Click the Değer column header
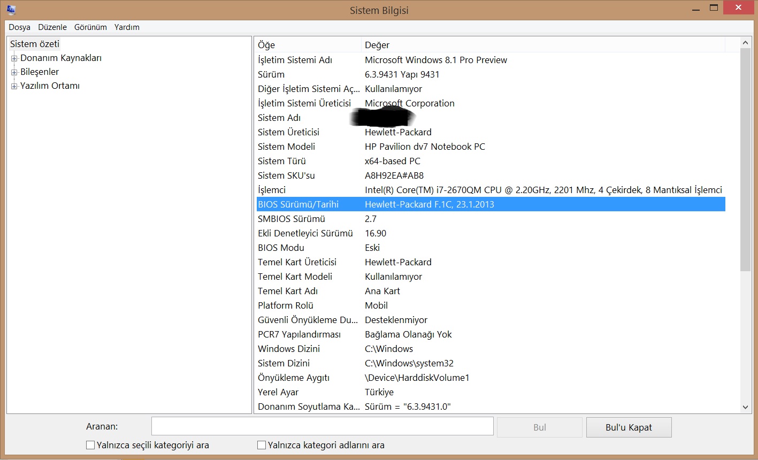The image size is (758, 460). tap(543, 45)
